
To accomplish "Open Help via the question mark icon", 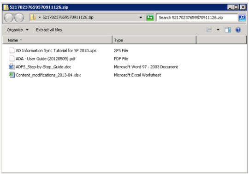I will click(238, 30).
